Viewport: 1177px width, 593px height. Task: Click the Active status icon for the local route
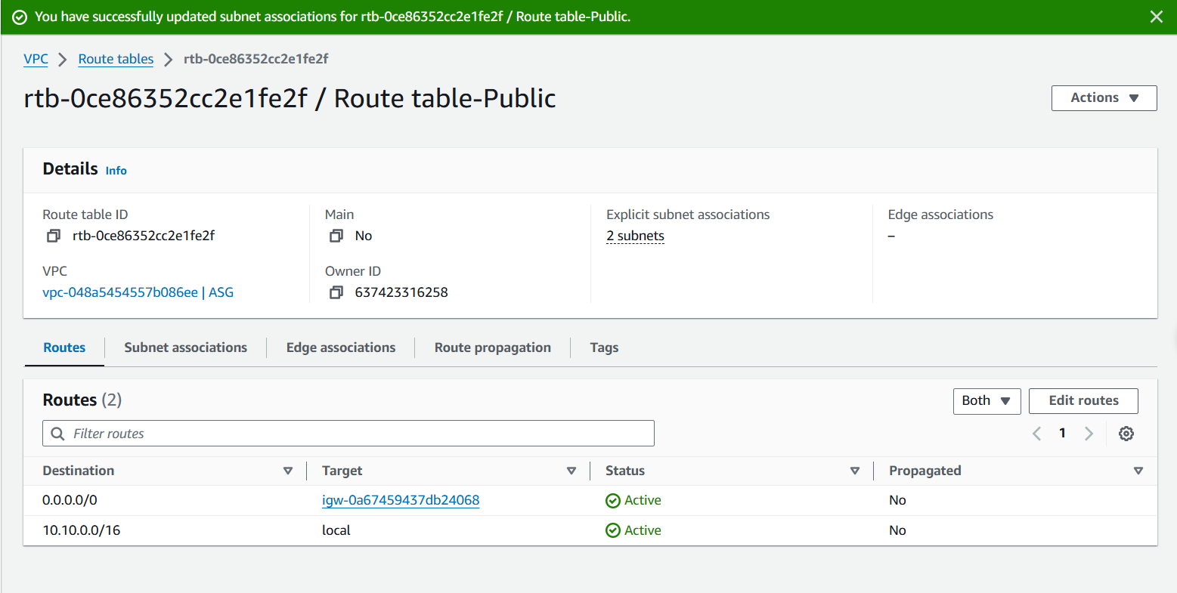point(612,530)
